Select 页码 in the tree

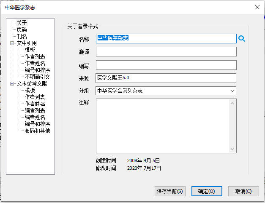21,29
